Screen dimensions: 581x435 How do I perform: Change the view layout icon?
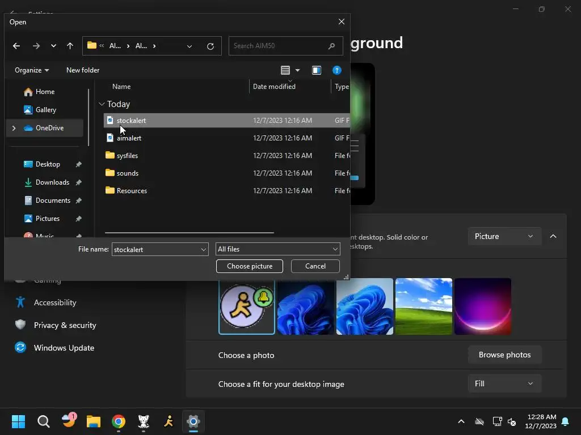pos(285,70)
